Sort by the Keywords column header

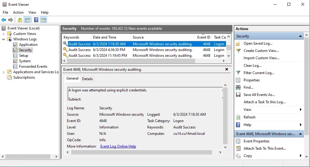76,37
